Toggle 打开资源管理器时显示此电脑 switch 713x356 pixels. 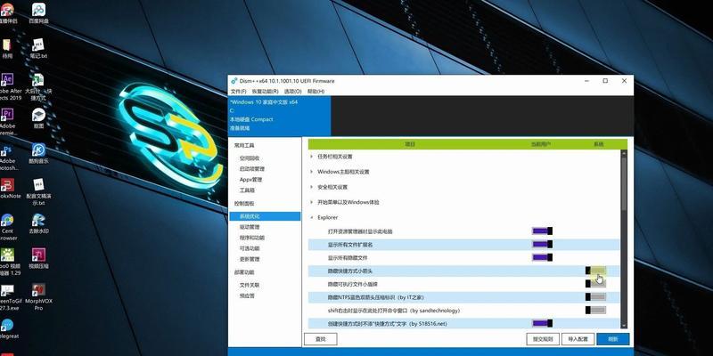click(x=542, y=231)
